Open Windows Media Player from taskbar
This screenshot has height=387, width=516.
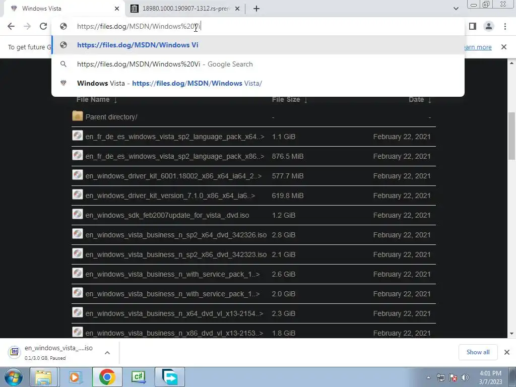click(x=75, y=377)
